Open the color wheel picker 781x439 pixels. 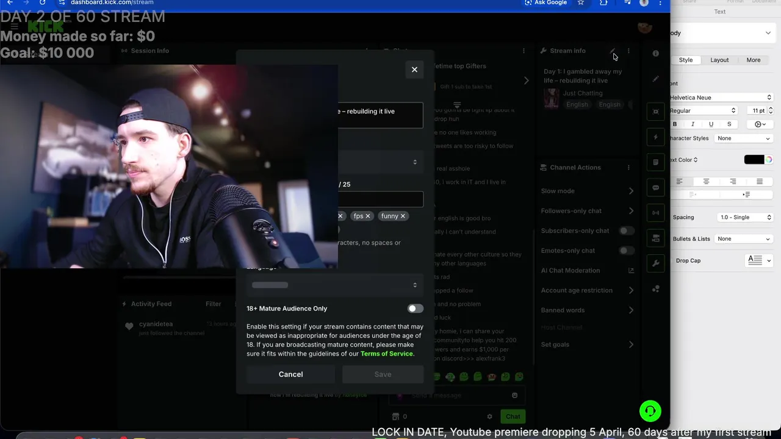pyautogui.click(x=769, y=160)
